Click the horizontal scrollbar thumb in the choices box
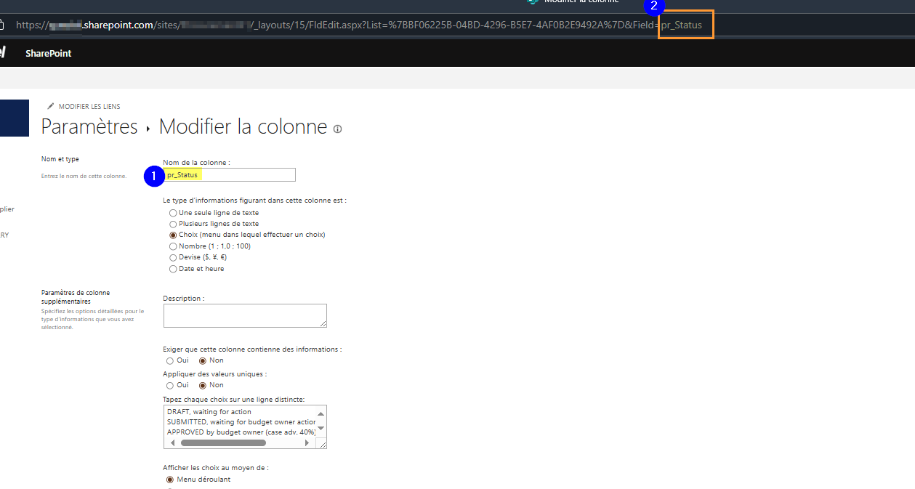 [223, 442]
